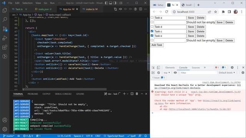Toggle live expression eye icon

175,72
